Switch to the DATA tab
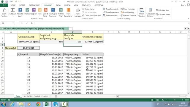Screen dimensions: 190x107 (58, 5)
